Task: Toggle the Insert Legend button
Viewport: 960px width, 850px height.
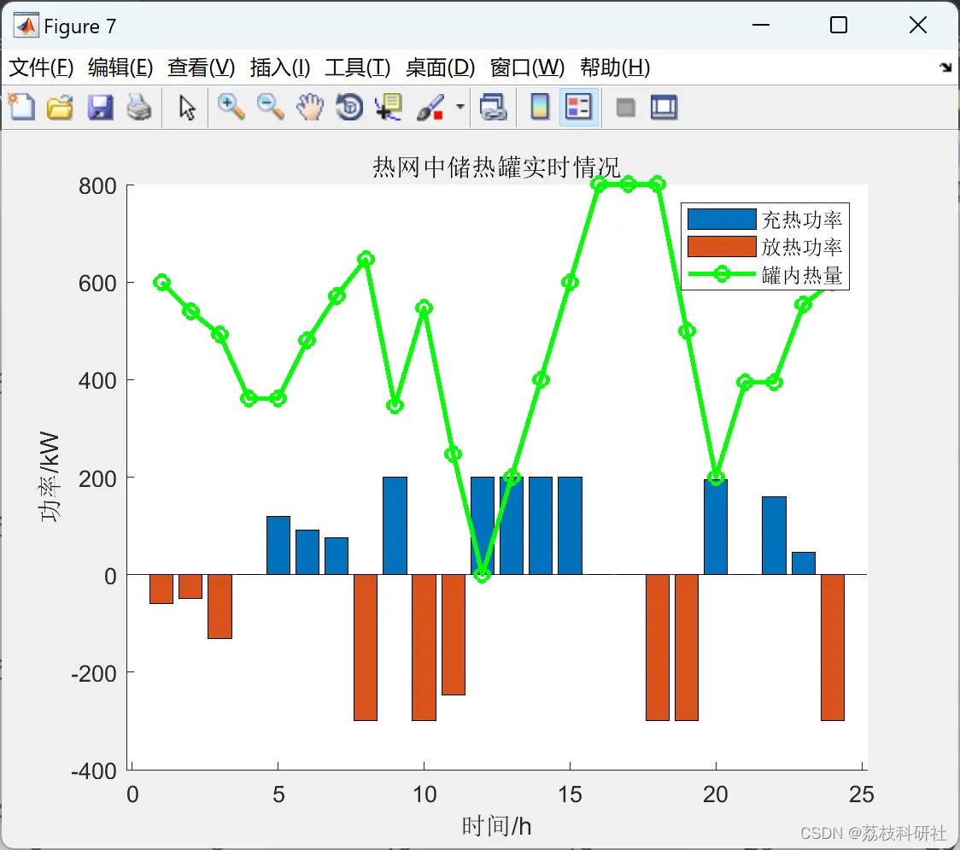Action: [578, 107]
